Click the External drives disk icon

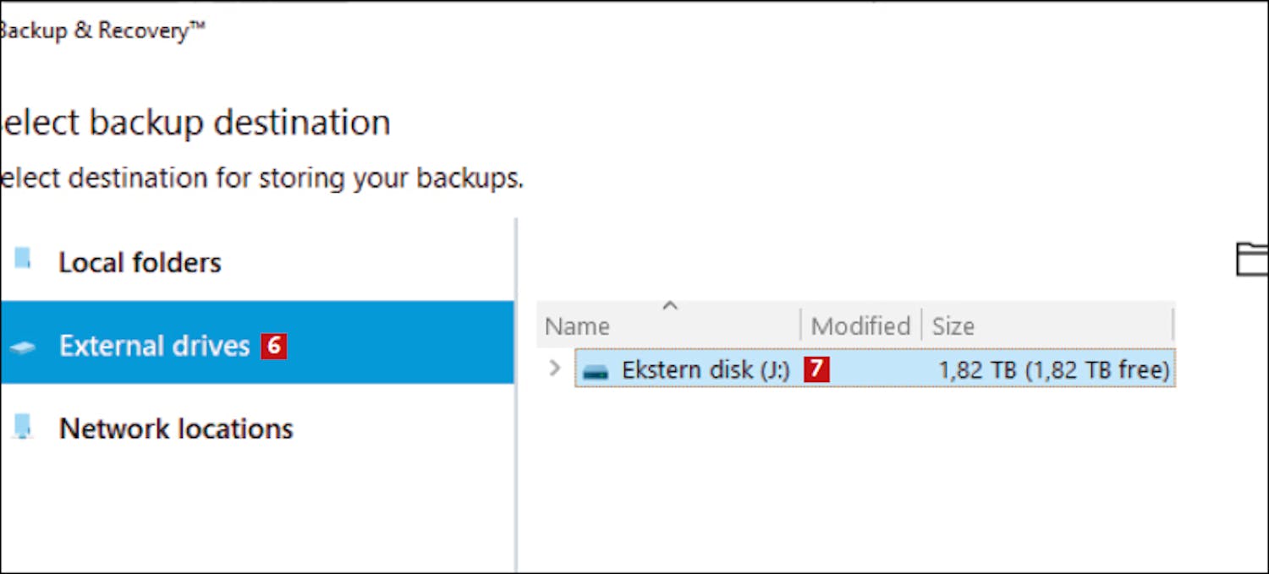point(23,347)
